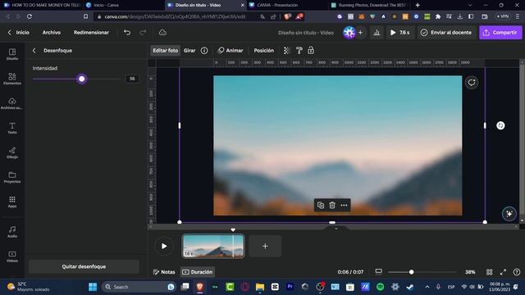This screenshot has height=295, width=525.
Task: Open the Elementos sidebar panel
Action: [x=12, y=79]
